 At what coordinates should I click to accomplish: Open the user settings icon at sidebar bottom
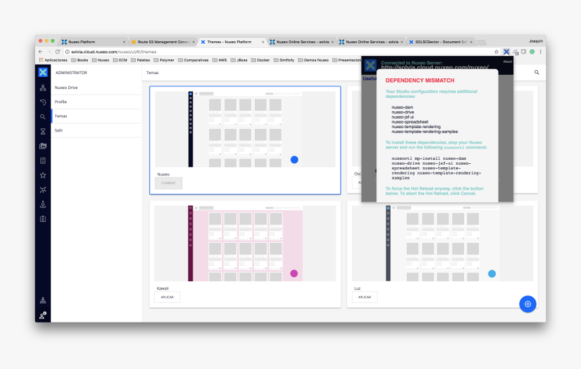pos(43,315)
